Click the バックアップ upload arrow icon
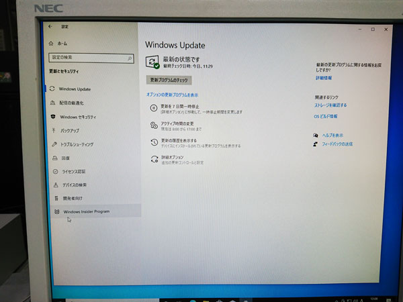 click(x=54, y=130)
